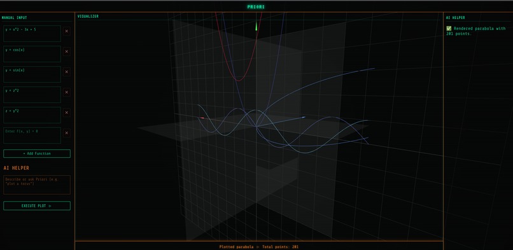The image size is (513, 250).
Task: Focus the empty 'Enter f(x, y) = 0' field
Action: pos(32,135)
